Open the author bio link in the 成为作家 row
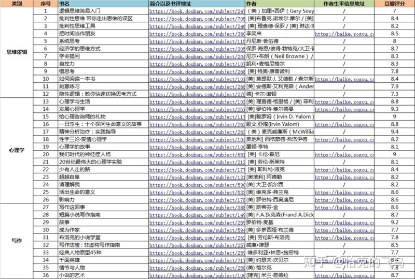Viewport: 415px width, 279px height. tap(344, 230)
